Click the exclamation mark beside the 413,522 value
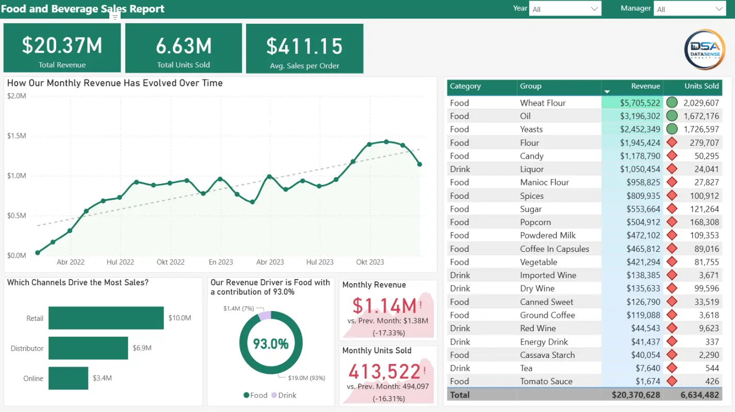The width and height of the screenshot is (735, 412). click(424, 370)
